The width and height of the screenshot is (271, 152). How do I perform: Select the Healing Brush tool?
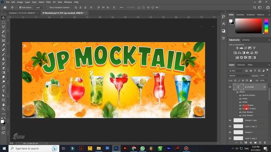point(3,50)
